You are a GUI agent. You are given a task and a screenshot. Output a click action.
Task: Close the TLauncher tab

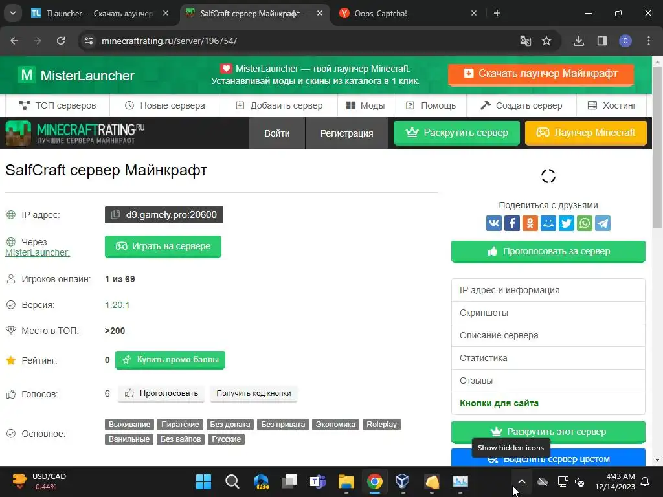coord(166,13)
